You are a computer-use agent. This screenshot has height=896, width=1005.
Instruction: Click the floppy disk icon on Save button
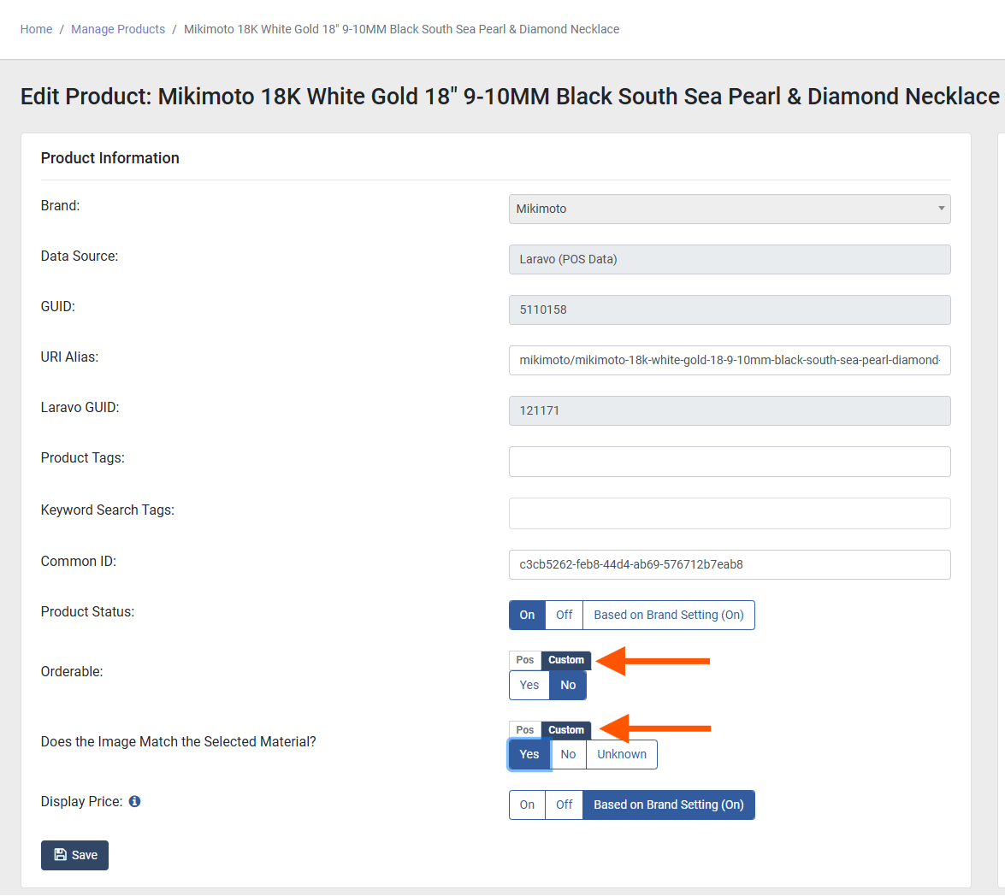pyautogui.click(x=60, y=854)
